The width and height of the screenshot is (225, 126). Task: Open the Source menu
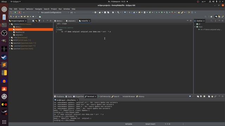click(22, 9)
